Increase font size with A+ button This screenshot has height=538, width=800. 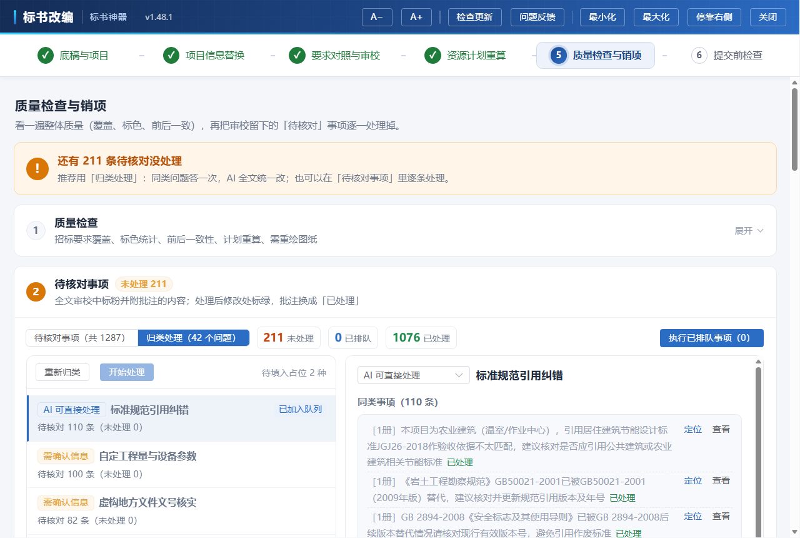416,17
